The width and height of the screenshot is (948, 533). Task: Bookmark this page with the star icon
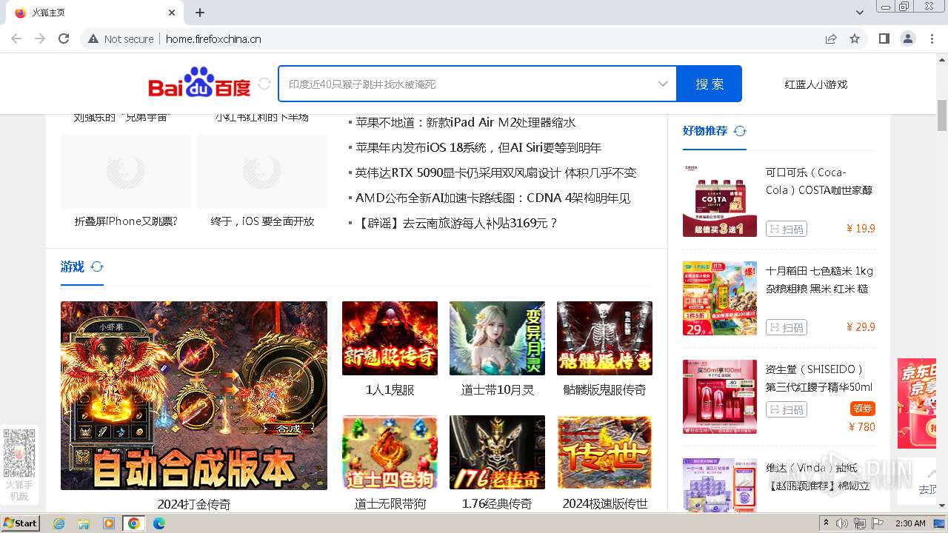(x=855, y=39)
